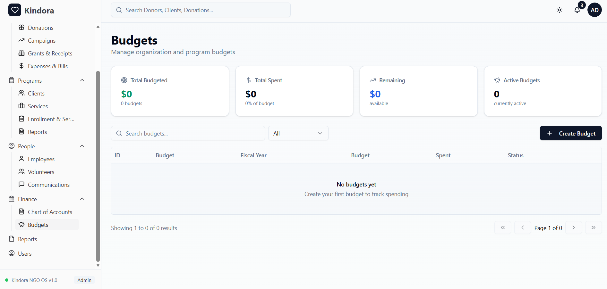
Task: Open notifications bell with 3 alerts
Action: (x=577, y=10)
